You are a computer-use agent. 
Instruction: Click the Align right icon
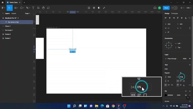(x=174, y=18)
